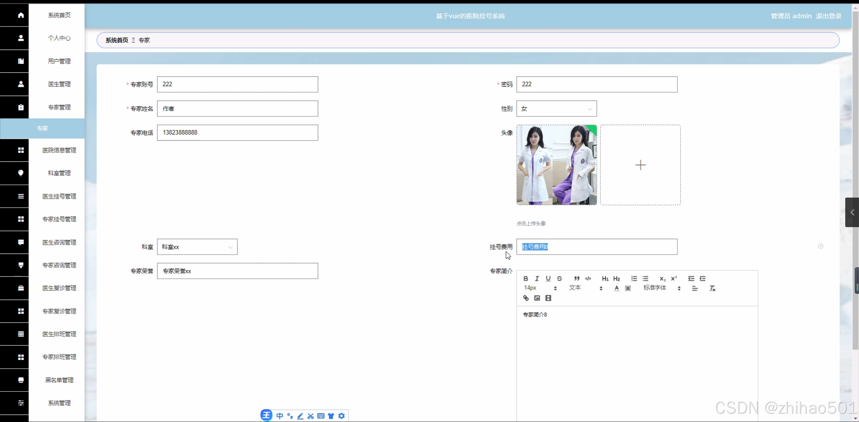Insert an image into the editor
Image resolution: width=859 pixels, height=422 pixels.
pyautogui.click(x=537, y=298)
